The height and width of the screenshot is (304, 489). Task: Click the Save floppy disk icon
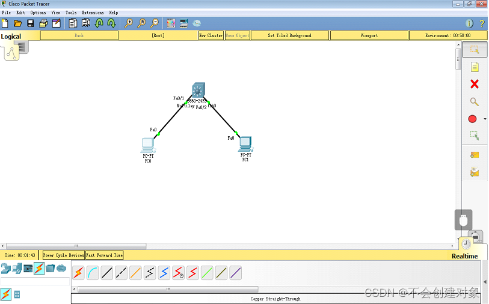tap(31, 23)
